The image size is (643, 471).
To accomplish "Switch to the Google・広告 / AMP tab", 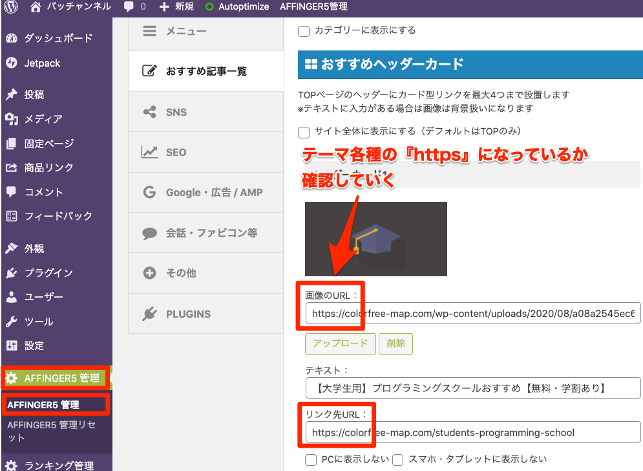I will coord(206,193).
